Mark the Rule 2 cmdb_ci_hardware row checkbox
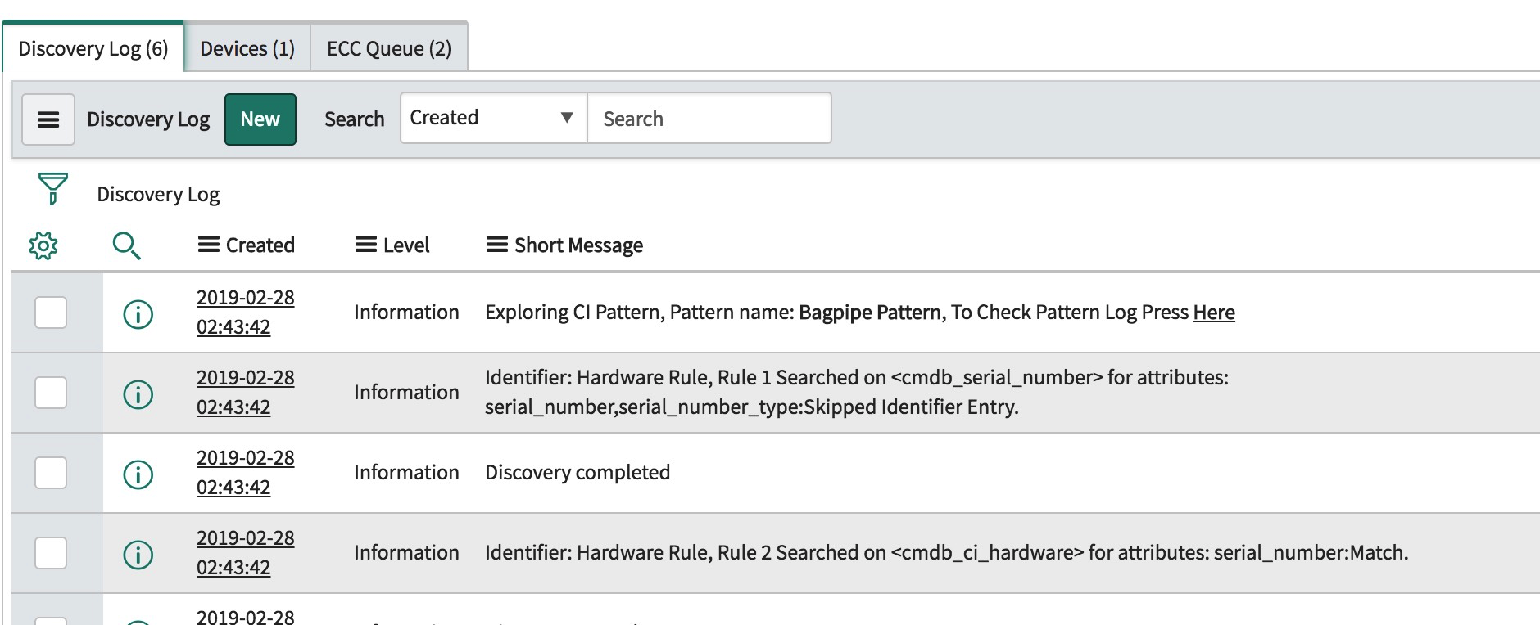The height and width of the screenshot is (625, 1540). (x=51, y=553)
